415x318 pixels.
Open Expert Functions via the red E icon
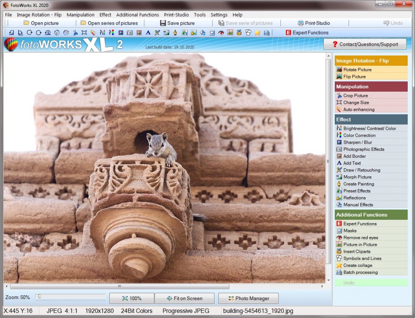[288, 32]
